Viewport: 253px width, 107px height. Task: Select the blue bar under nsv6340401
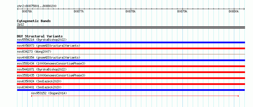pyautogui.click(x=131, y=90)
